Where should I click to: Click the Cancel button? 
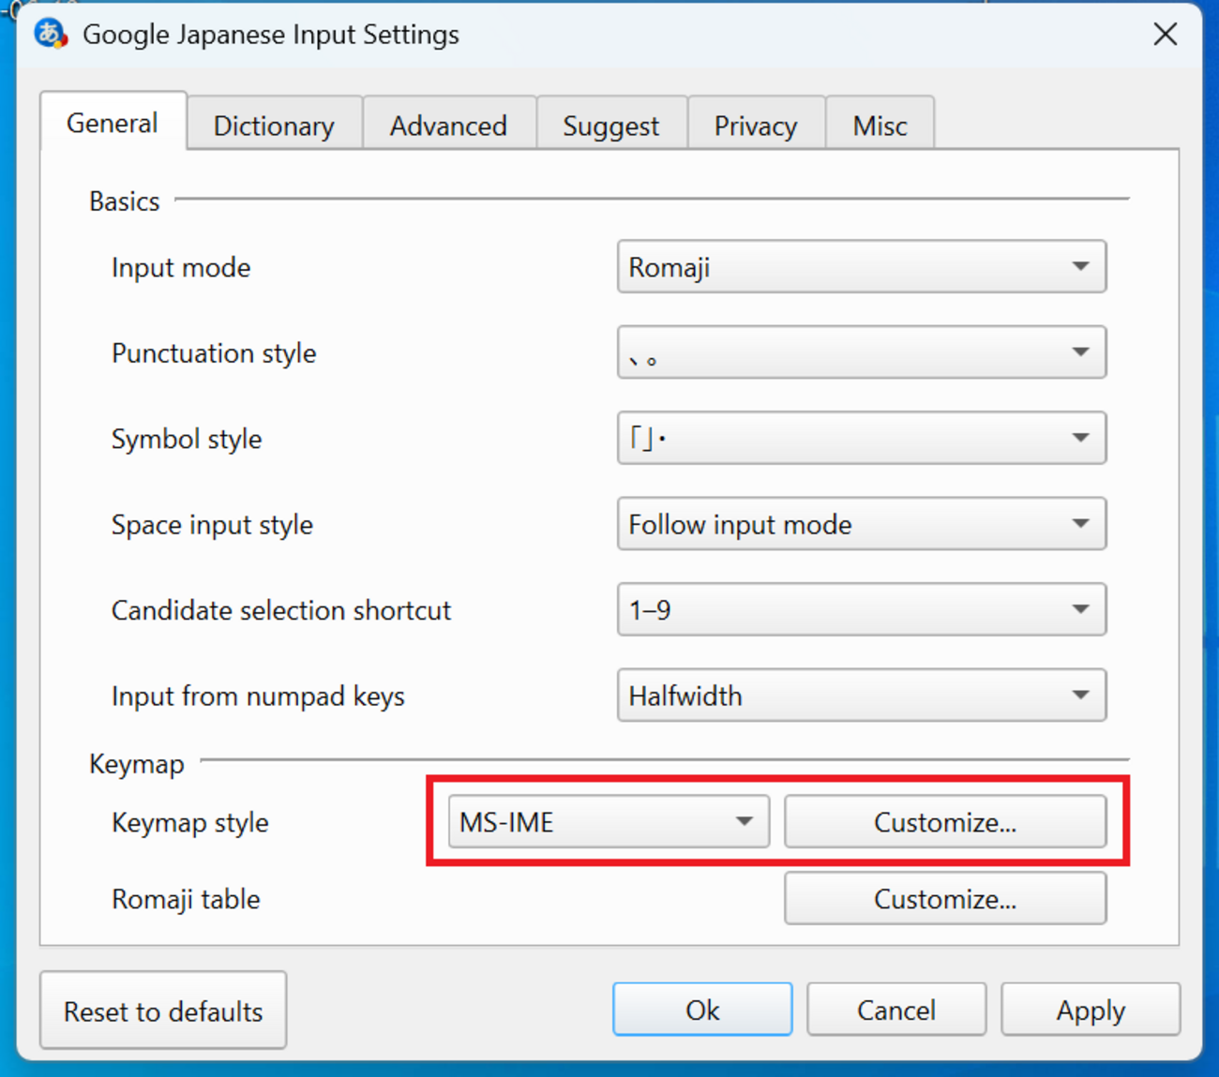click(895, 1010)
